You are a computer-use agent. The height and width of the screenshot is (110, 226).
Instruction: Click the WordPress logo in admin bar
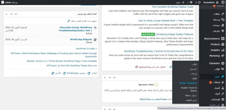(223, 2)
